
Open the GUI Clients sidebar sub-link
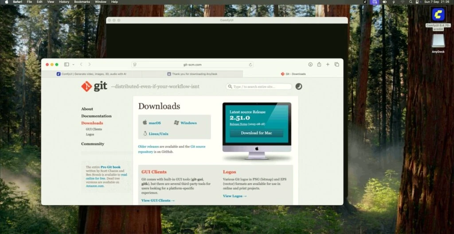(x=94, y=129)
